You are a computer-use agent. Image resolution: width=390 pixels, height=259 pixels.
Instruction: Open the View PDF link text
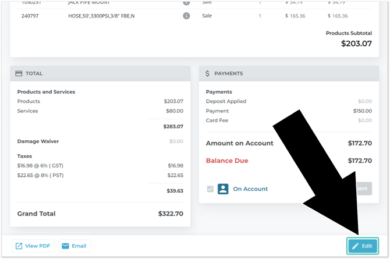point(38,246)
